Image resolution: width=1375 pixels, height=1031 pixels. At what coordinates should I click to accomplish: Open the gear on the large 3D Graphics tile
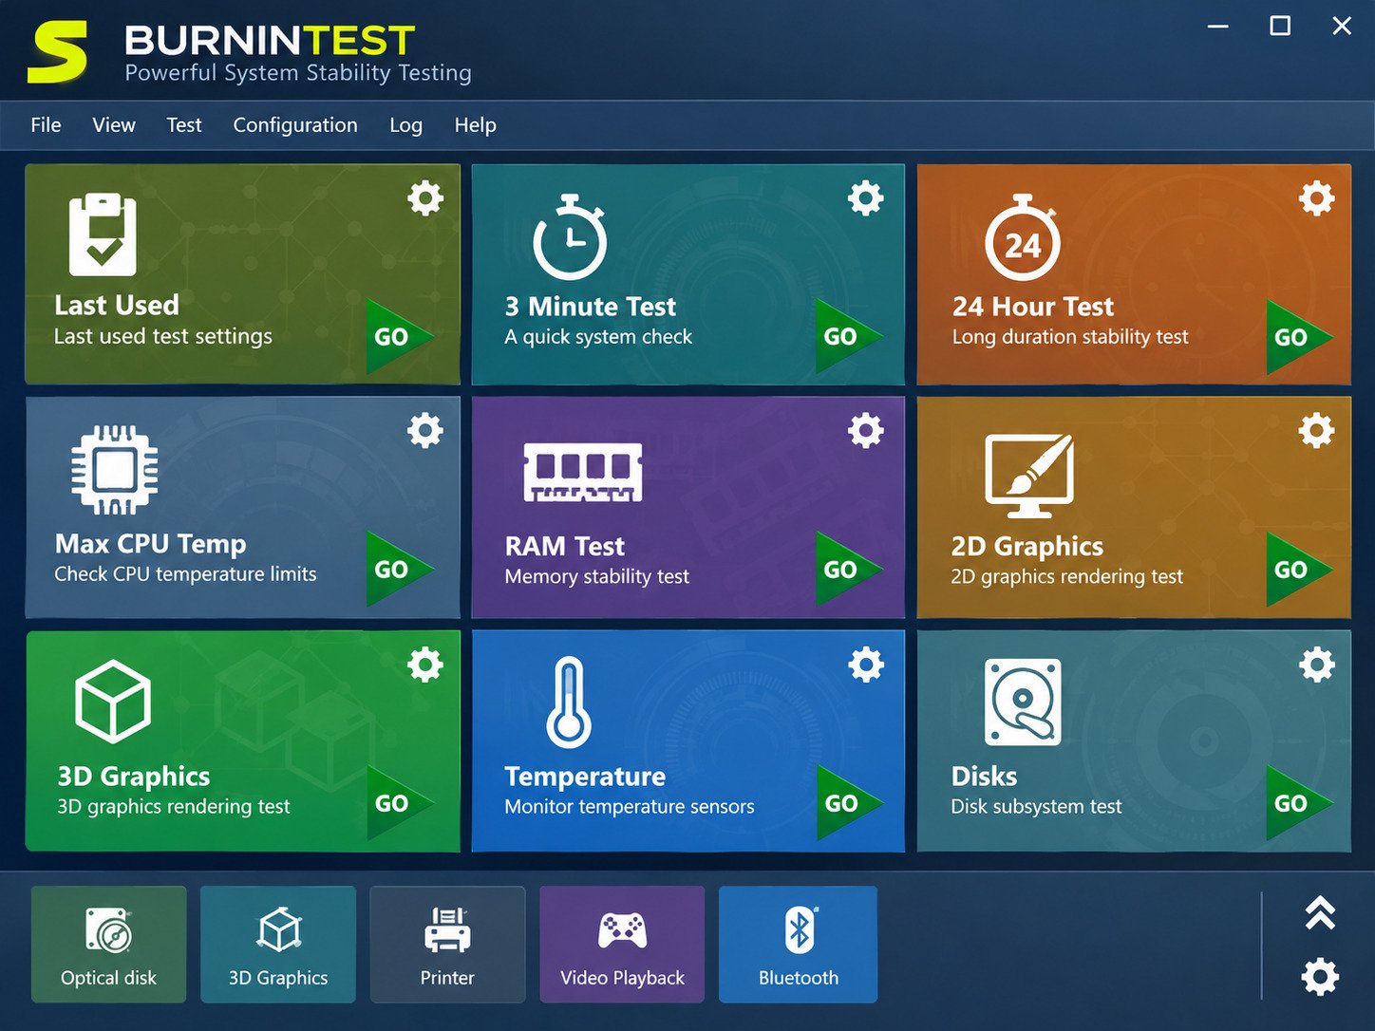[425, 665]
